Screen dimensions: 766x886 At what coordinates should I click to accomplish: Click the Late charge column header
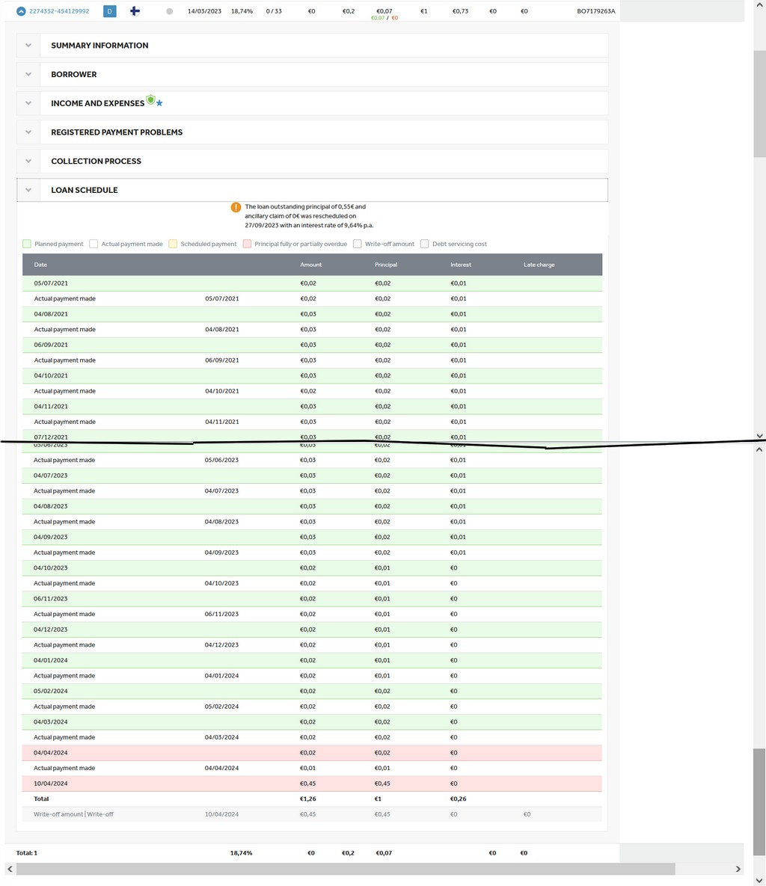539,265
